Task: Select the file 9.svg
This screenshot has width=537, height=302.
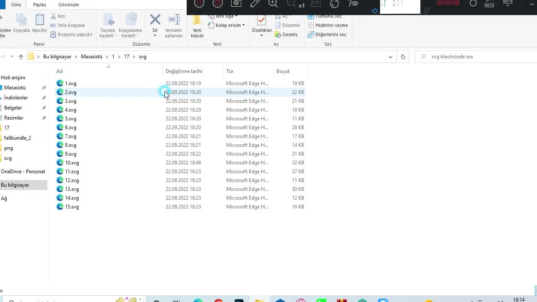Action: coord(70,154)
